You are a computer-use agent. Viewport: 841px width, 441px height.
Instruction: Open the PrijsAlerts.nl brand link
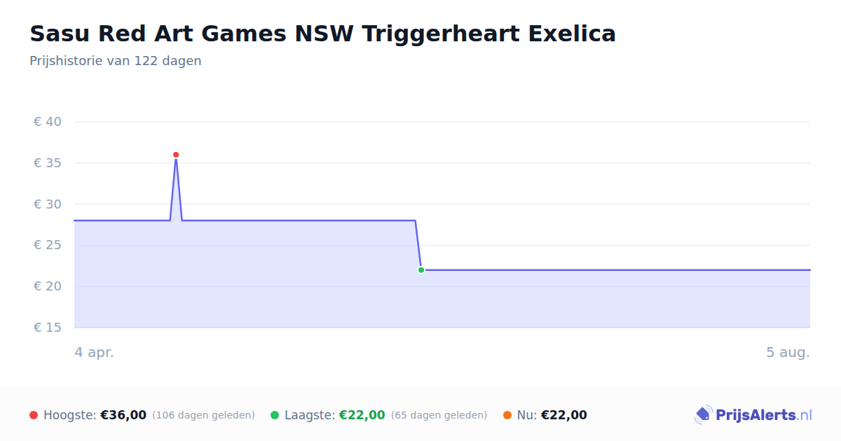(753, 415)
